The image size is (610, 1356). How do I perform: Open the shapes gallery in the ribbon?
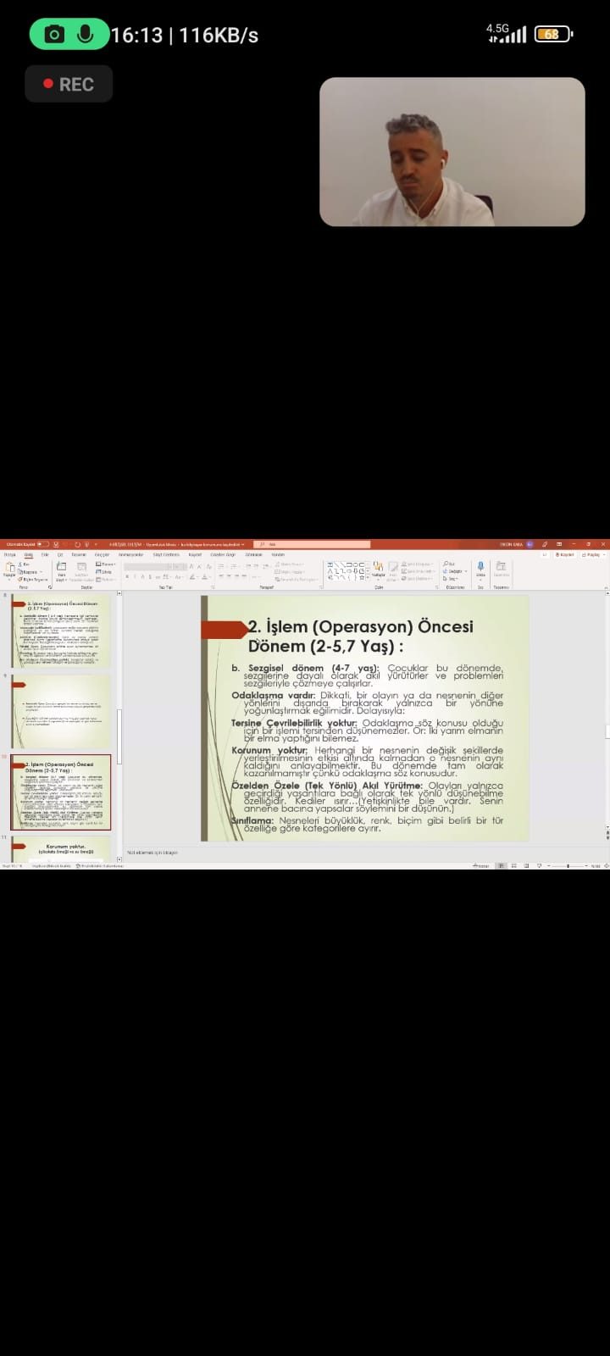pyautogui.click(x=347, y=571)
